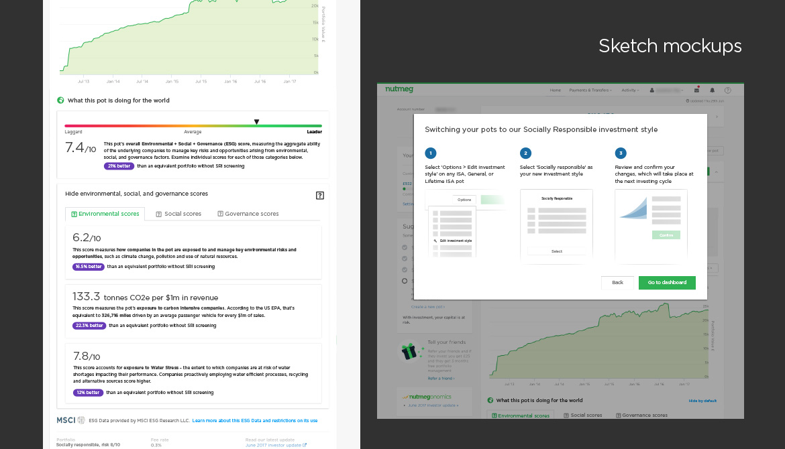Select the empty radio circle in suggestions list
Image resolution: width=785 pixels, height=449 pixels.
click(405, 281)
